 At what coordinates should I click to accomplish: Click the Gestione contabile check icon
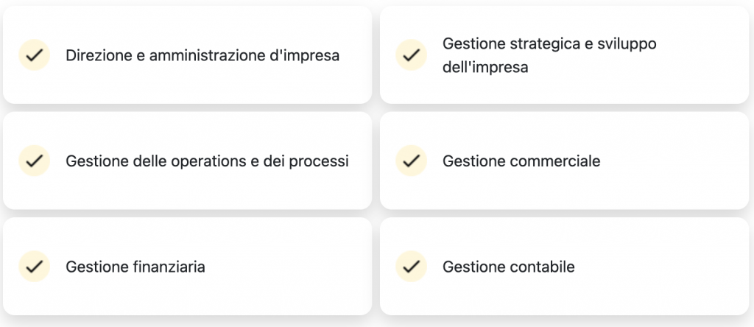[411, 267]
